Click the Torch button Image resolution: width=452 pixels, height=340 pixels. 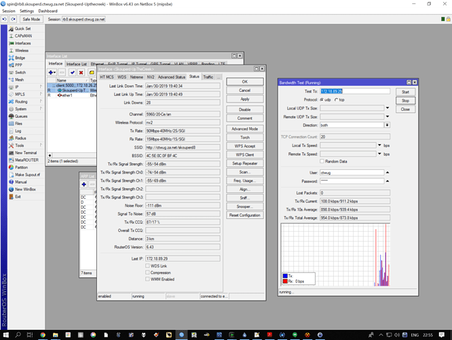click(245, 137)
